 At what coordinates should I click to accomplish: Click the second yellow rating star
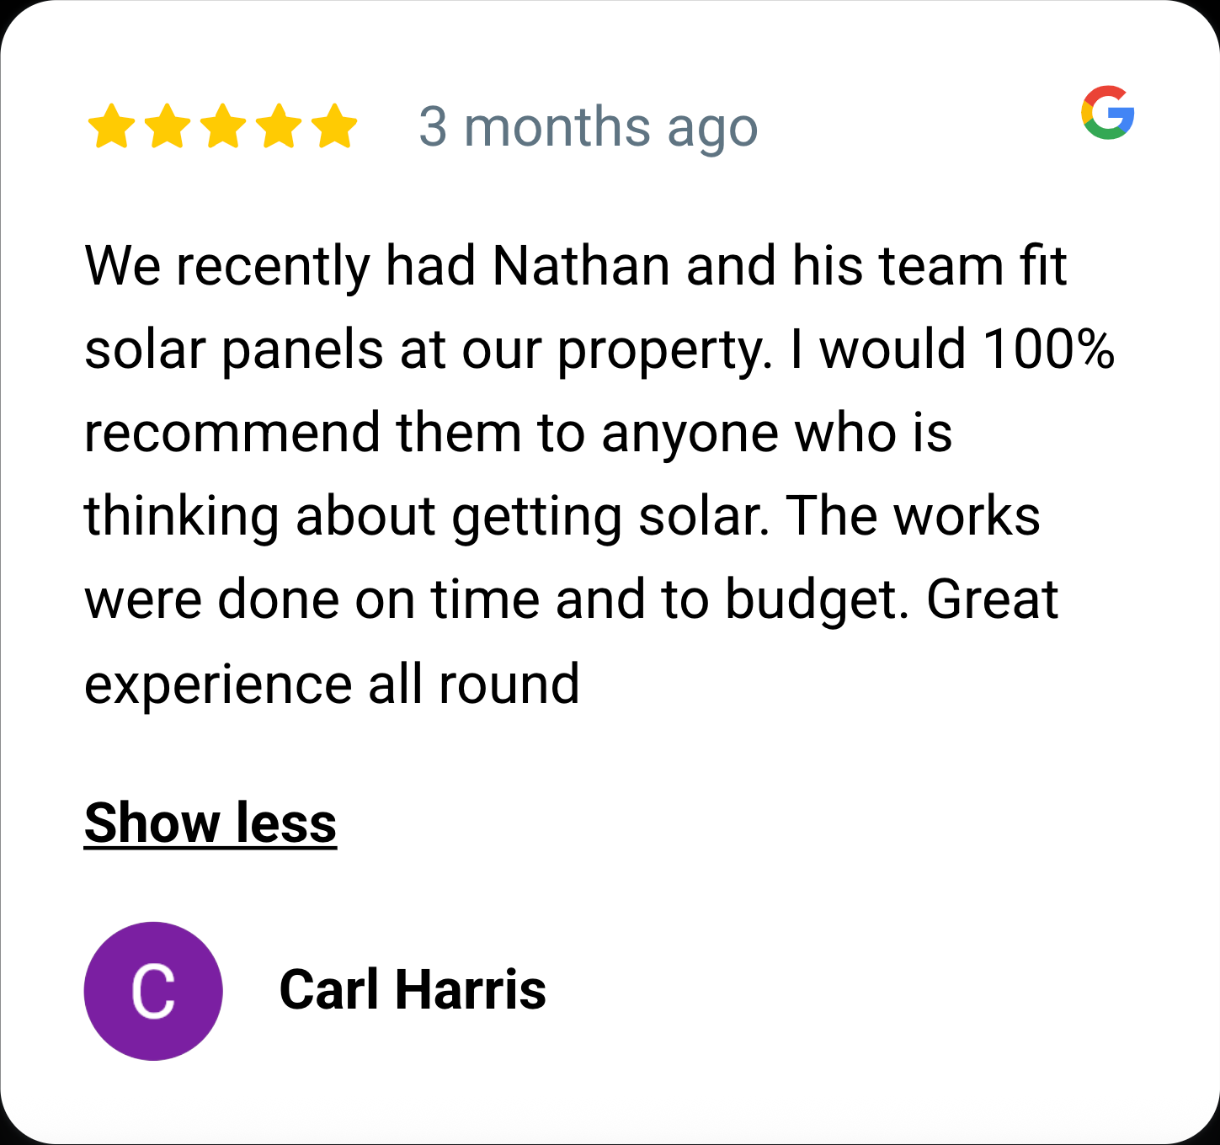click(168, 126)
